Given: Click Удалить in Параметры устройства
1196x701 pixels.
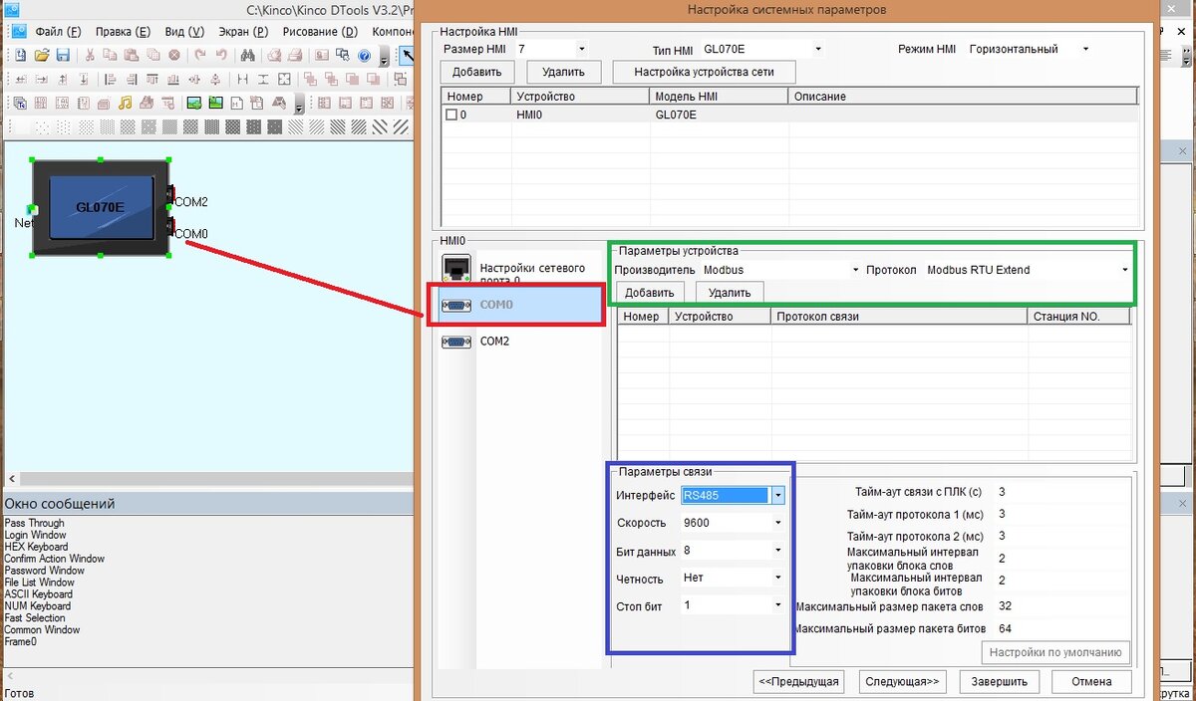Looking at the screenshot, I should [x=730, y=292].
